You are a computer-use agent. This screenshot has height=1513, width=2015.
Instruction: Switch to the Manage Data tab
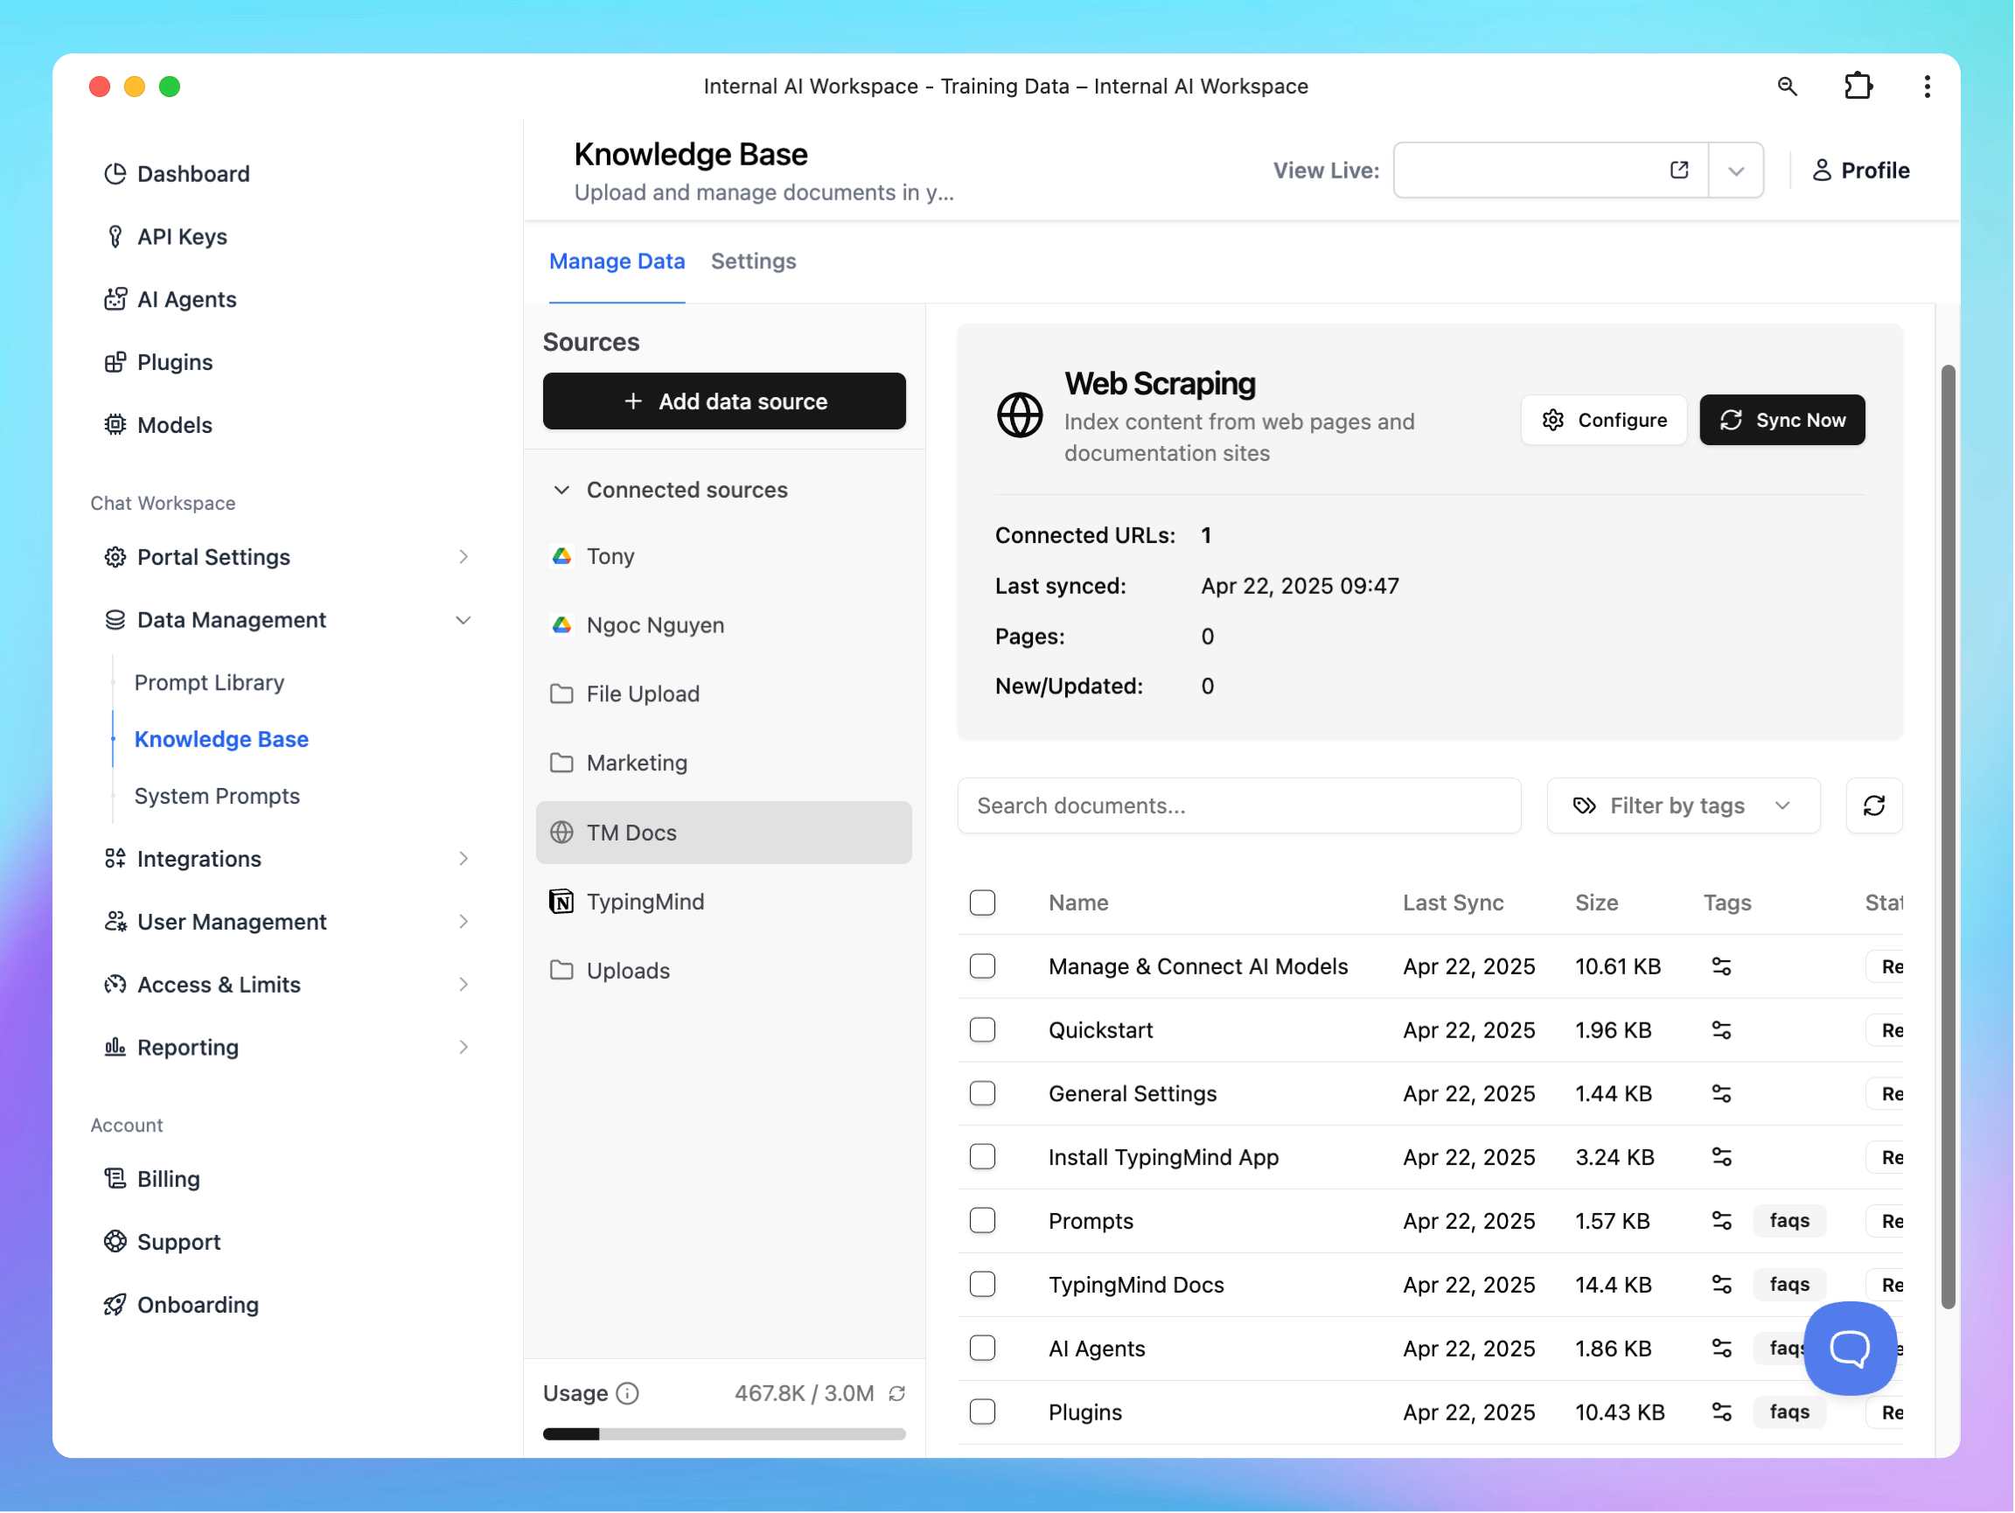click(x=617, y=261)
